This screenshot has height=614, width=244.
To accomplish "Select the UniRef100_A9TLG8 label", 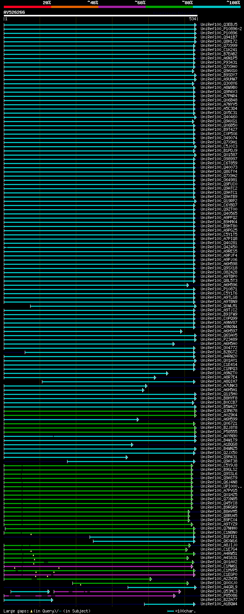I will [219, 297].
